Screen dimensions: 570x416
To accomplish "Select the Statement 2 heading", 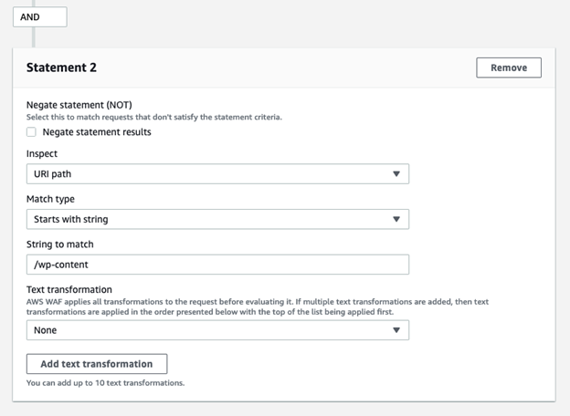I will (x=61, y=68).
